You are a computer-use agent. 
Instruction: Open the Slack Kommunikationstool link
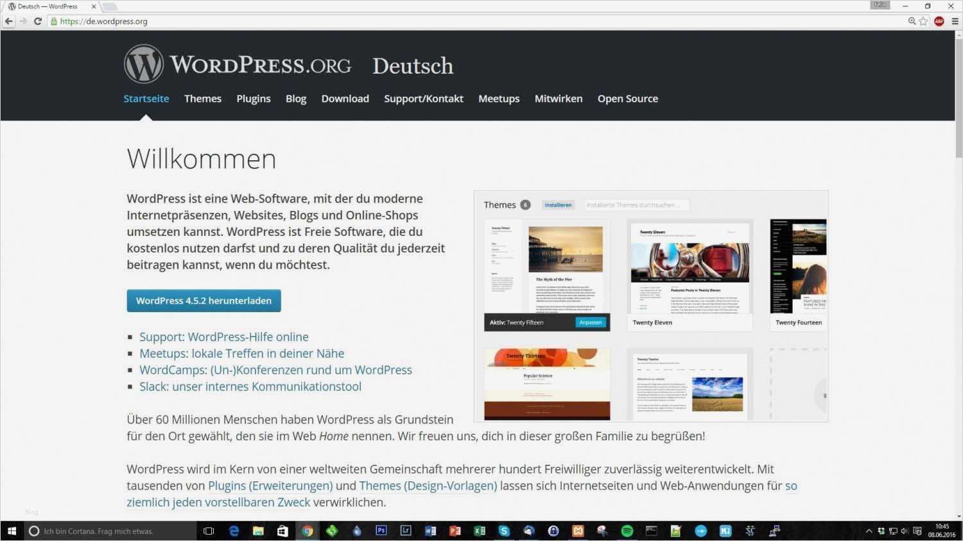click(250, 387)
